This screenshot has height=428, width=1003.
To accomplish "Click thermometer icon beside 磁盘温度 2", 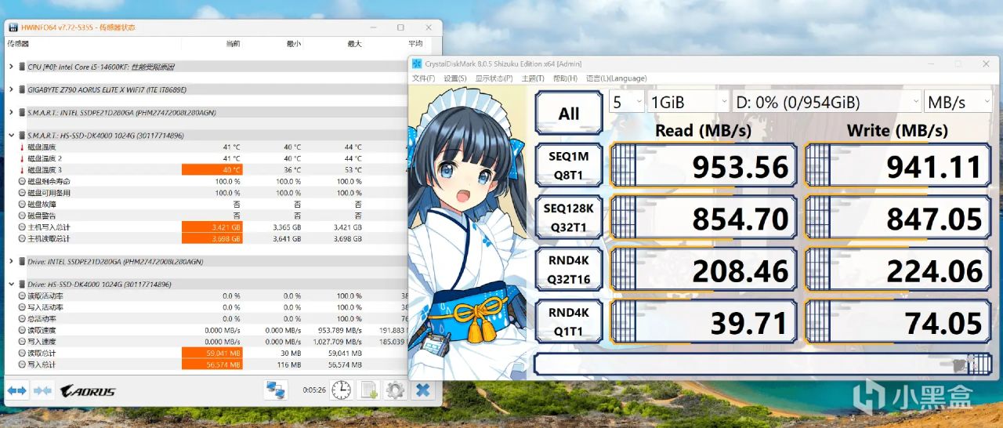I will tap(21, 158).
